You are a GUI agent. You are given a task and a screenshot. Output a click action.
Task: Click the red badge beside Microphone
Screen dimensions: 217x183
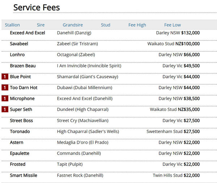tap(5, 99)
